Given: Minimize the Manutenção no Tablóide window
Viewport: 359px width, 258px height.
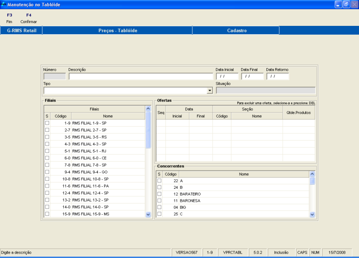Looking at the screenshot, I should [338, 4].
